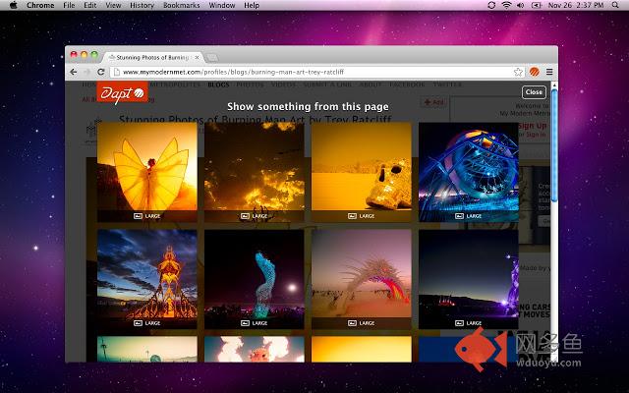Open the View menu
The width and height of the screenshot is (629, 393).
113,5
